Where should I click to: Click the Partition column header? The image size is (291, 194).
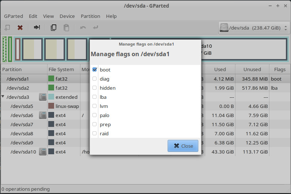coord(24,69)
